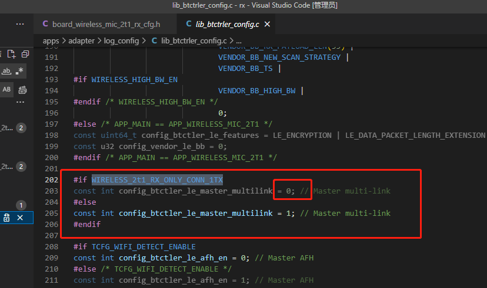
Task: Open log_config breadcrumb folder
Action: tap(121, 41)
